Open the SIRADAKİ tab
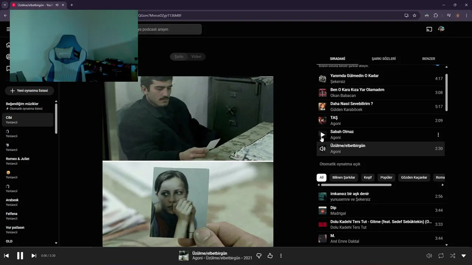This screenshot has width=472, height=265. [x=337, y=59]
